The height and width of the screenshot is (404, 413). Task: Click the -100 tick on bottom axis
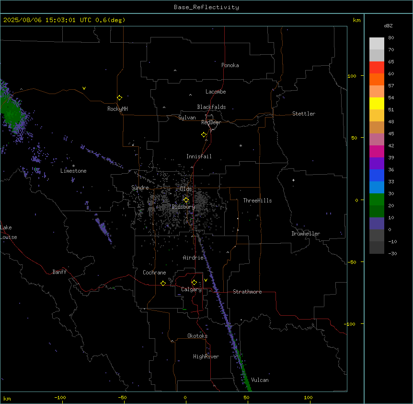tap(60, 397)
